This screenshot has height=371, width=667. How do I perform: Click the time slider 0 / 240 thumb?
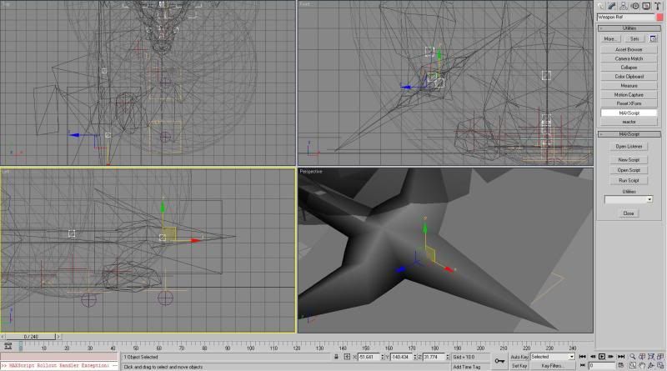point(31,337)
